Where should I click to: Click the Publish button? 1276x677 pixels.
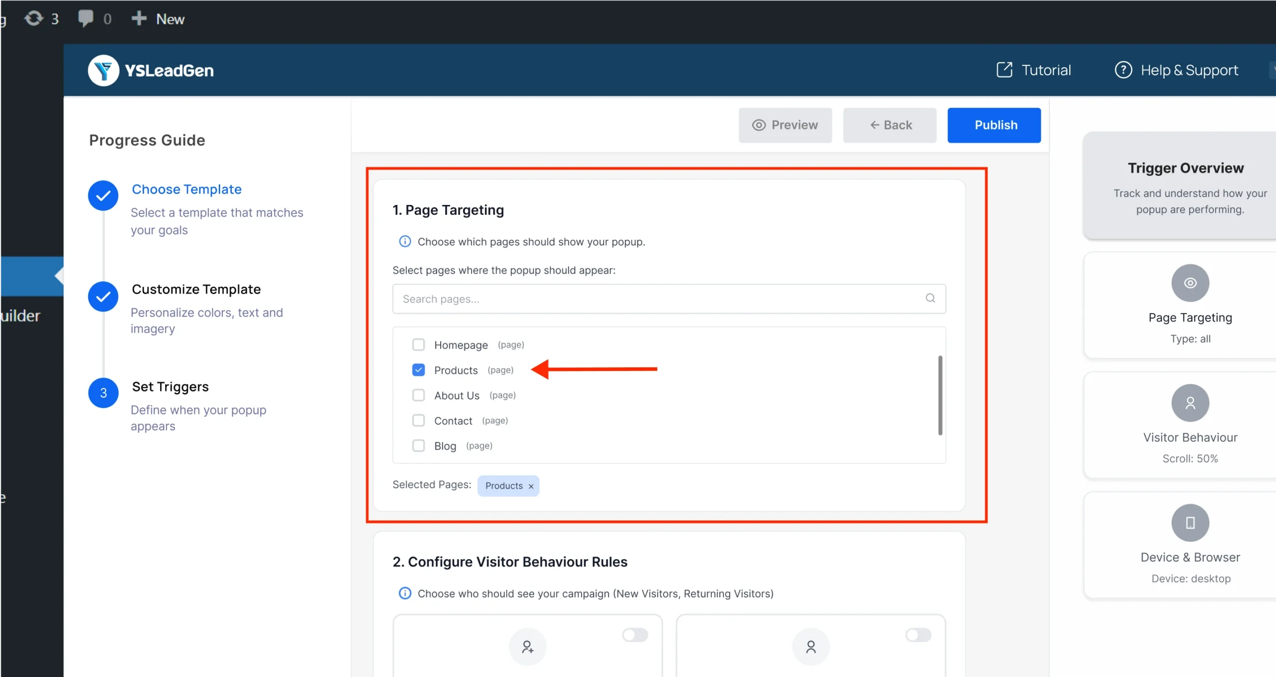(994, 125)
